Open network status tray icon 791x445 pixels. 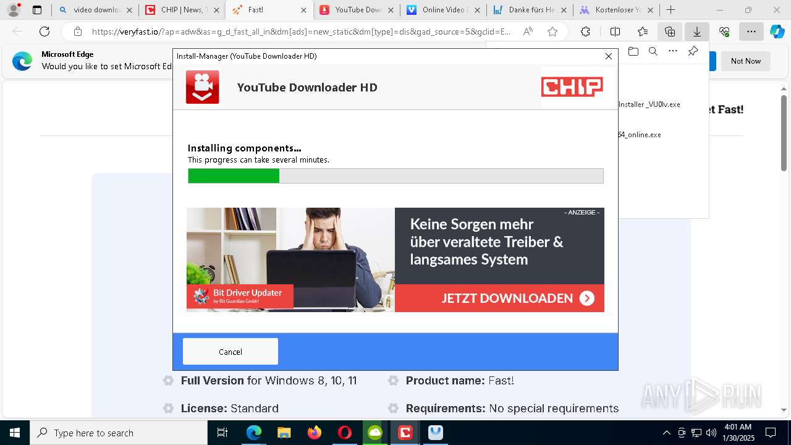tap(696, 433)
